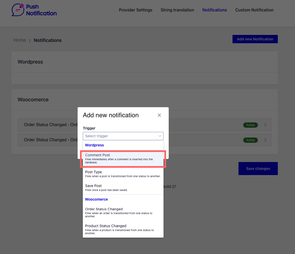Navigate to Home via the breadcrumb
This screenshot has height=254, width=295.
tap(20, 40)
